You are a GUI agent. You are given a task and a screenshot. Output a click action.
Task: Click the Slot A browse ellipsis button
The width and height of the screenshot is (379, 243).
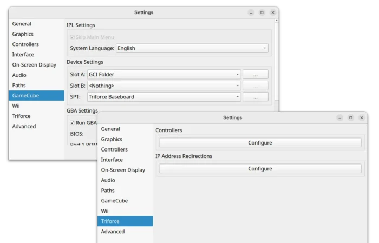[255, 74]
